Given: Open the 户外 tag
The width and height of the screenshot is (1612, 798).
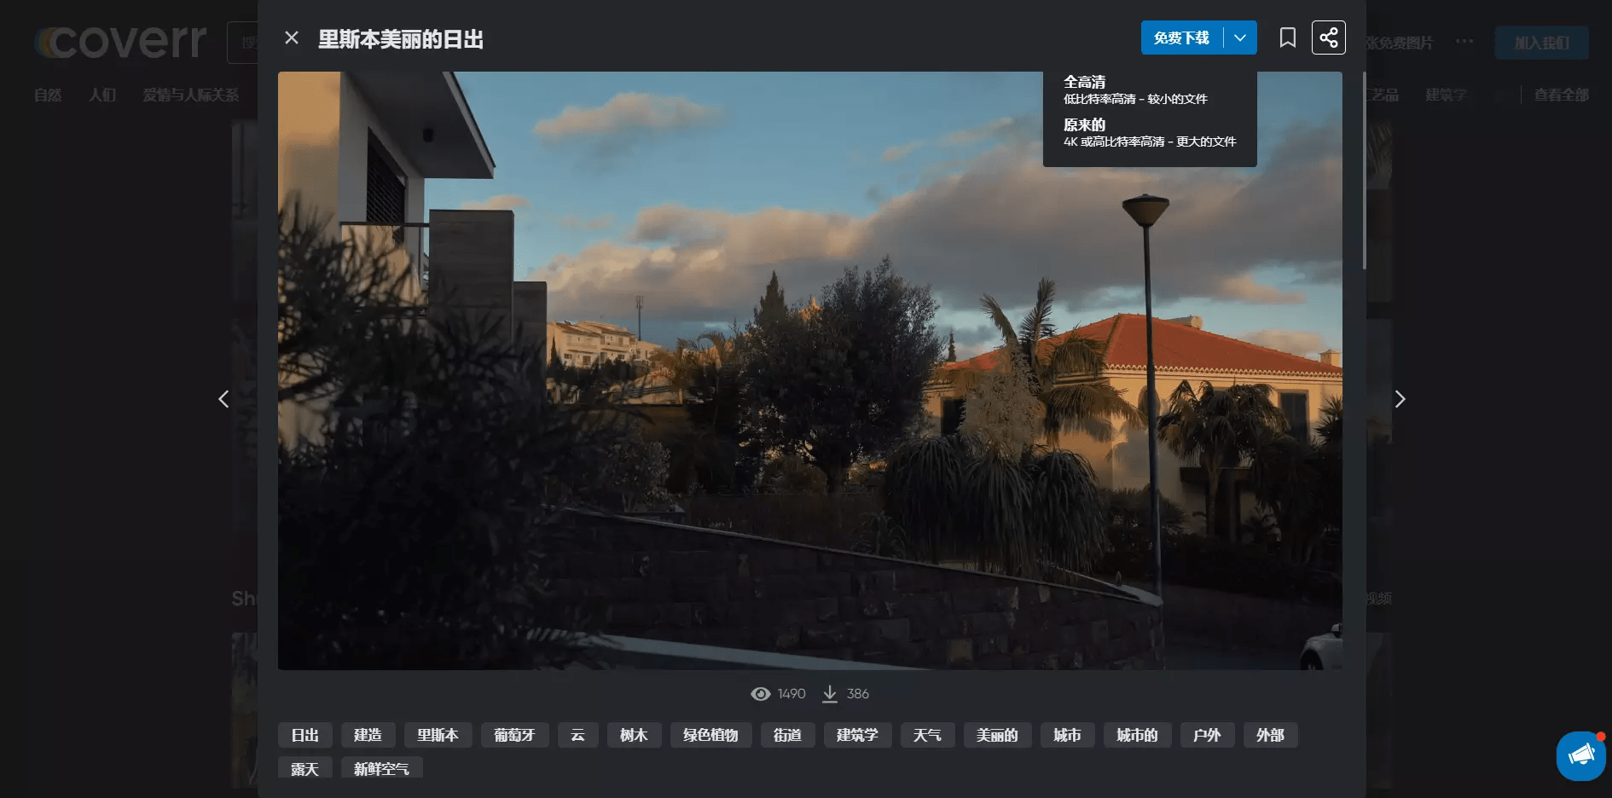Looking at the screenshot, I should (x=1208, y=735).
